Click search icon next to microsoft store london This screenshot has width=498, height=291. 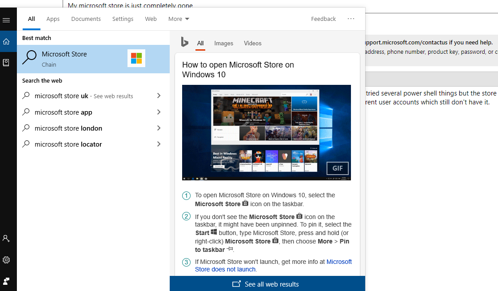(26, 128)
